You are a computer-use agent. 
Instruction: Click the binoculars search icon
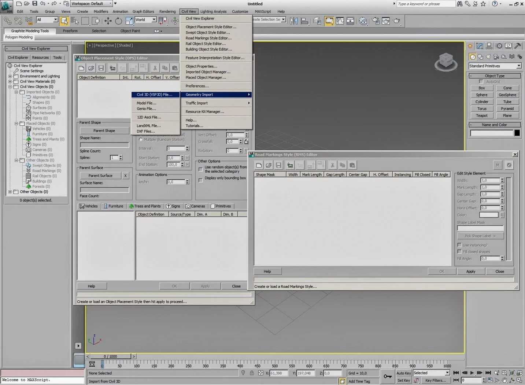pos(459,4)
